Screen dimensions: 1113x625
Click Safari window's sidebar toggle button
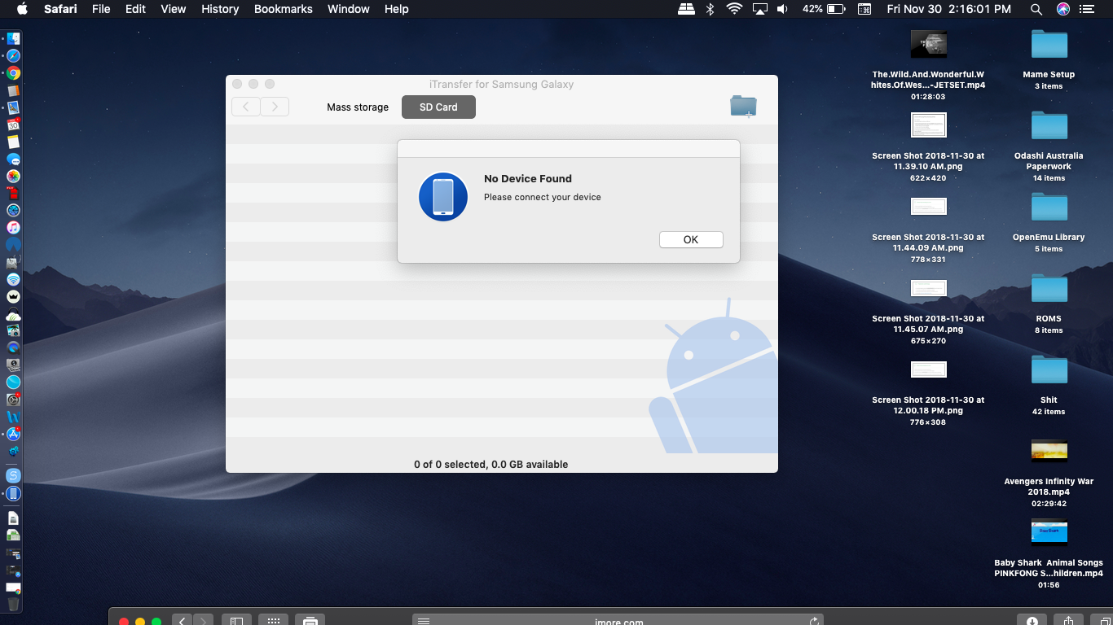tap(236, 621)
